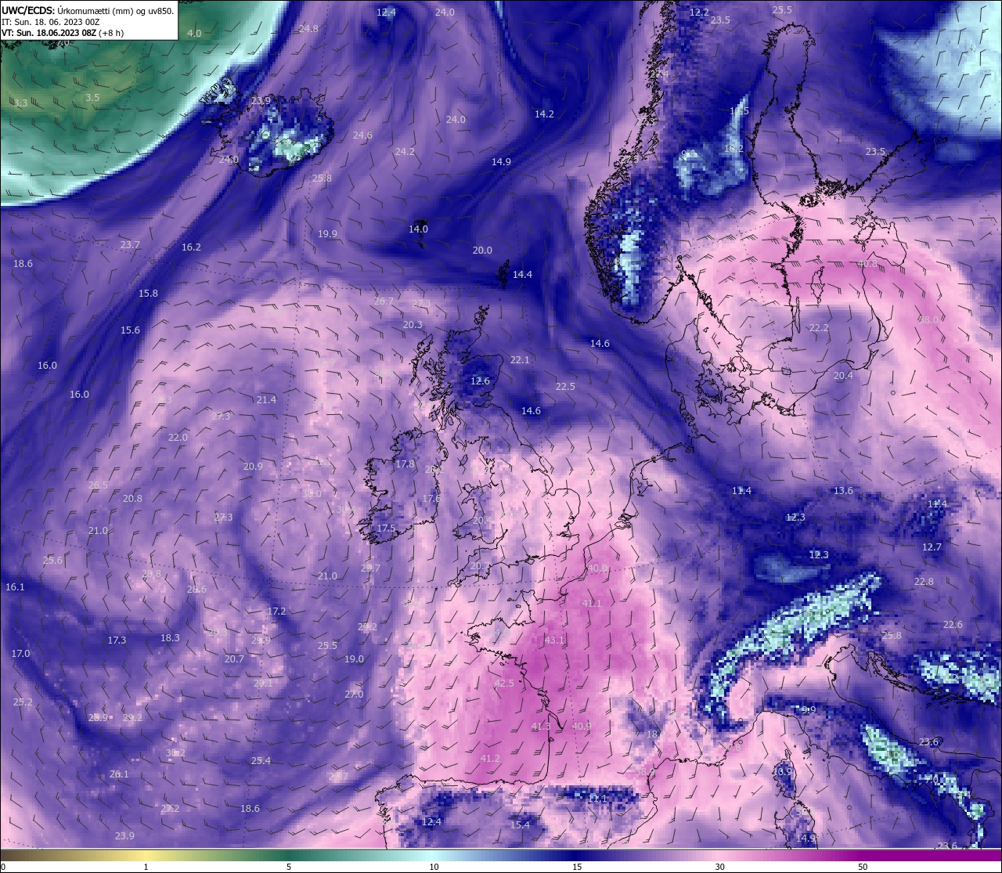Image resolution: width=1002 pixels, height=873 pixels.
Task: Click the 15.6 value label
Action: coord(130,330)
